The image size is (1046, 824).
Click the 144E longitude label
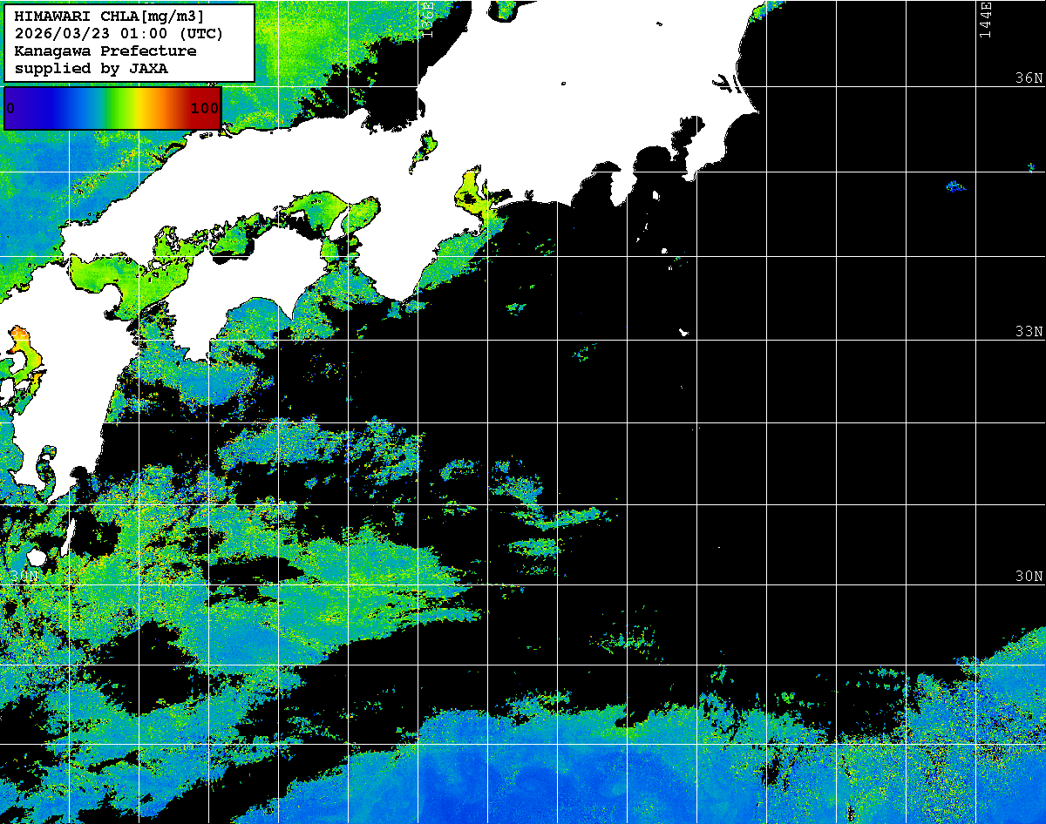985,19
